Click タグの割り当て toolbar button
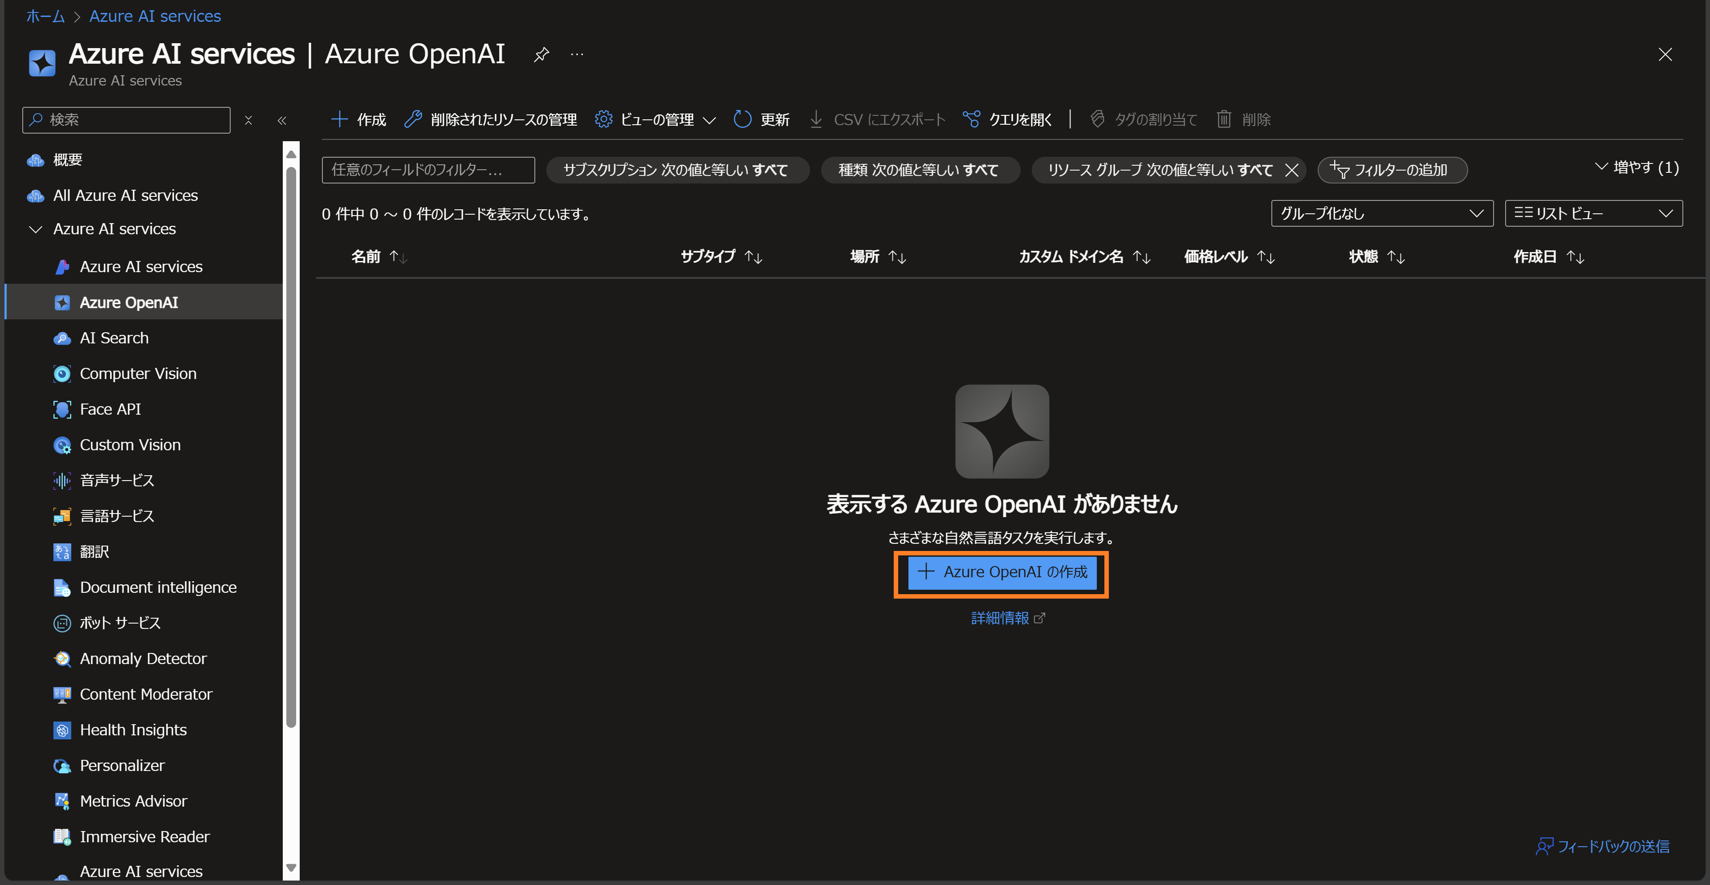The width and height of the screenshot is (1710, 885). click(x=1143, y=119)
